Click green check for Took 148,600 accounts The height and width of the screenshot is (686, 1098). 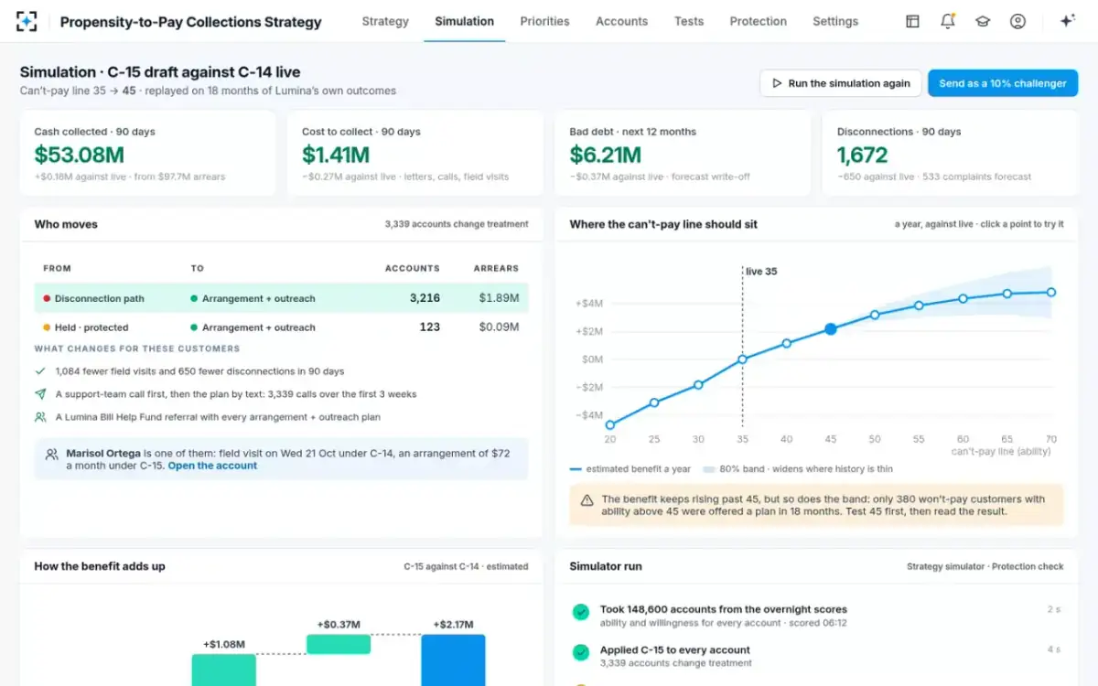(580, 613)
